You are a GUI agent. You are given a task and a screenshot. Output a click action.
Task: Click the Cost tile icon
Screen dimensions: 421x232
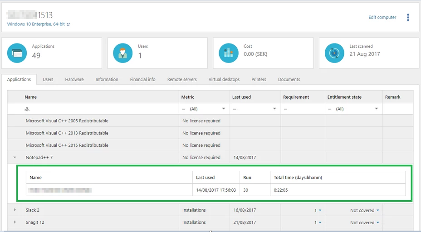(229, 53)
